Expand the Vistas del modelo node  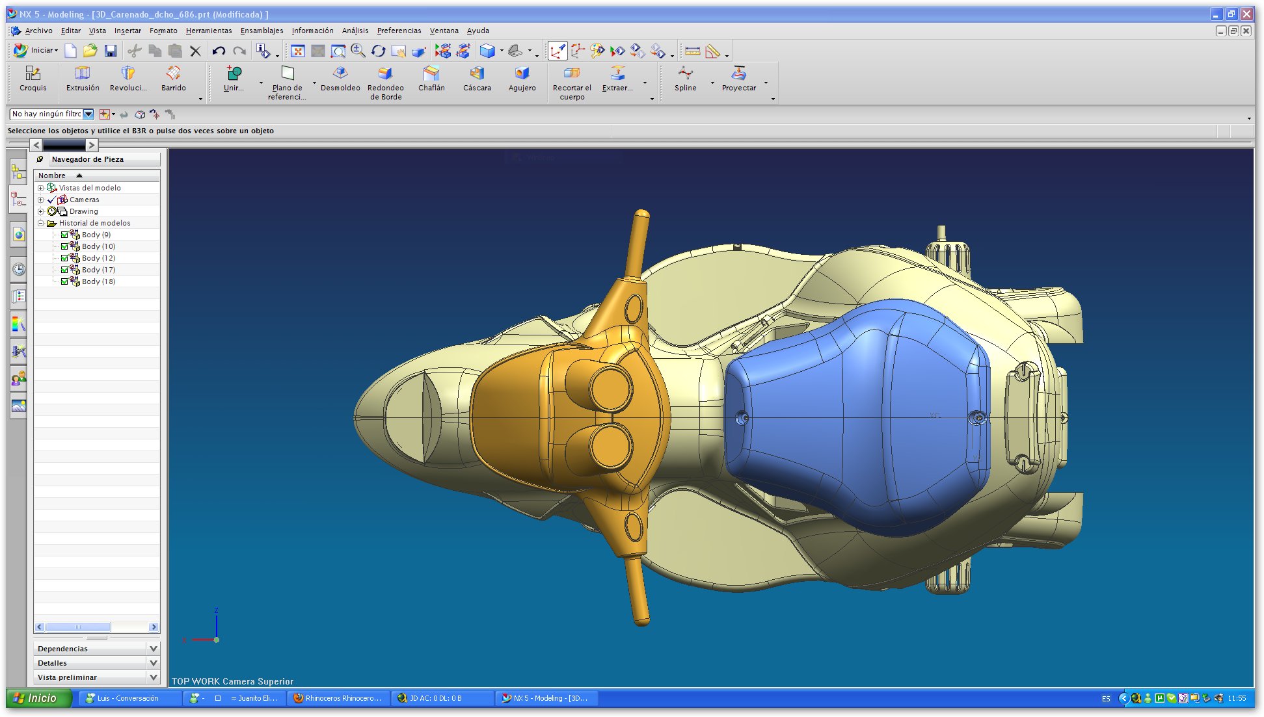pos(40,188)
